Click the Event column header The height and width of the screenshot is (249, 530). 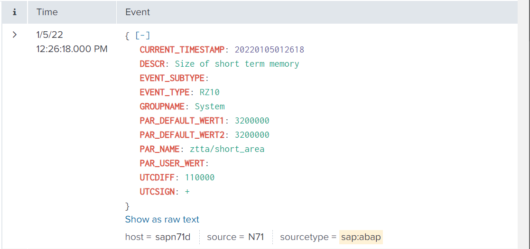tap(138, 12)
